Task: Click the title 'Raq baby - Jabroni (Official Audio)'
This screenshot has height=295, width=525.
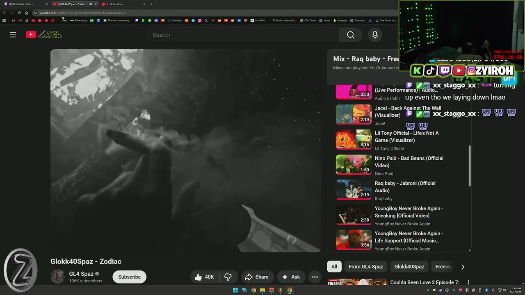Action: tap(405, 187)
